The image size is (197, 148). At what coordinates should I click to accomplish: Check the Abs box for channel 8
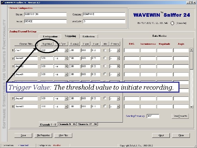pos(105,106)
